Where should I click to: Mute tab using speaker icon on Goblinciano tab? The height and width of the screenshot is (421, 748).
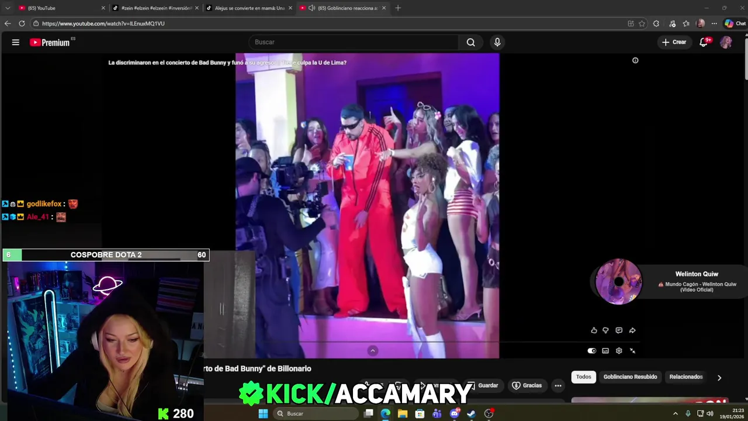click(311, 8)
